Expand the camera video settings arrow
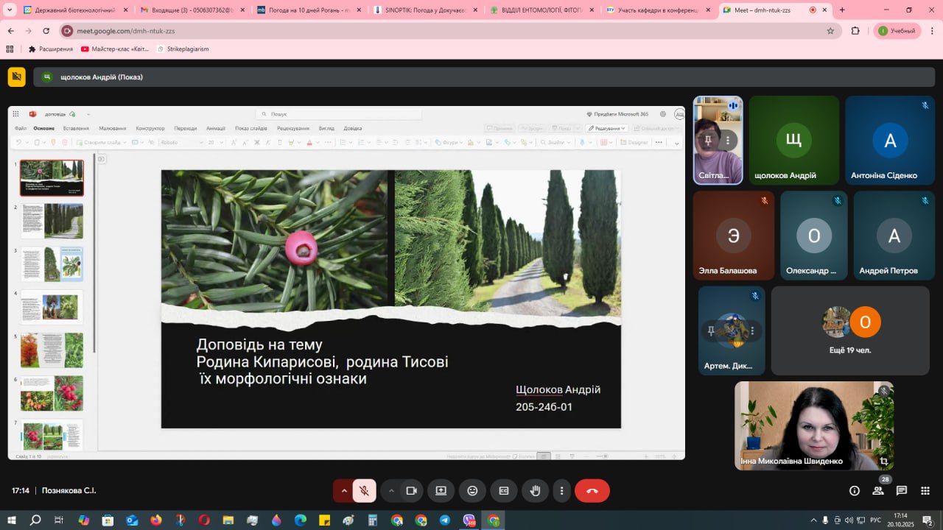The height and width of the screenshot is (530, 943). [x=391, y=491]
